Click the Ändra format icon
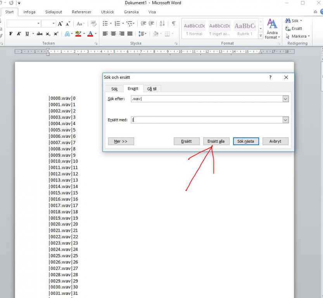 272,29
